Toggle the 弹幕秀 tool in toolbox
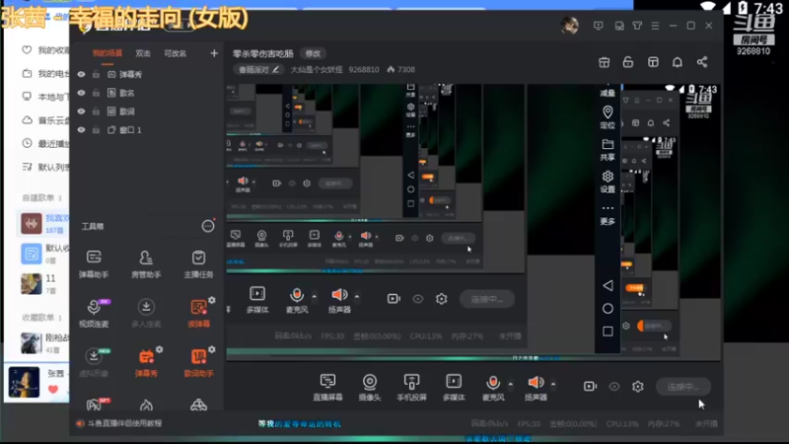The image size is (789, 444). [146, 362]
